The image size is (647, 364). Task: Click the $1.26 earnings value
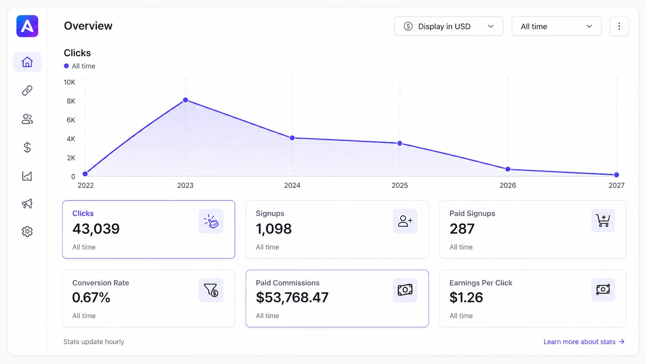[466, 297]
